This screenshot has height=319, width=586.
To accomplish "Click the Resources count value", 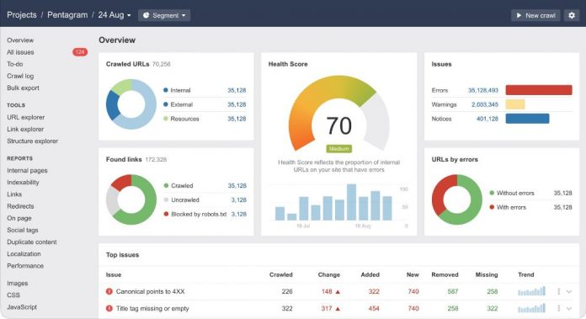I will click(x=237, y=119).
